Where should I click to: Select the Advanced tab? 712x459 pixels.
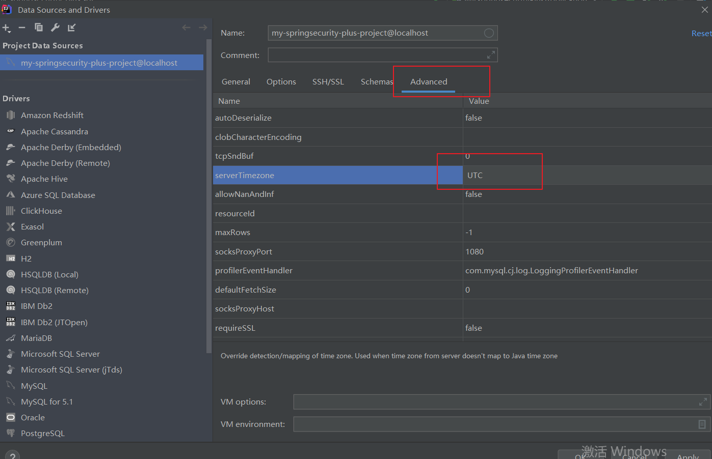click(429, 81)
